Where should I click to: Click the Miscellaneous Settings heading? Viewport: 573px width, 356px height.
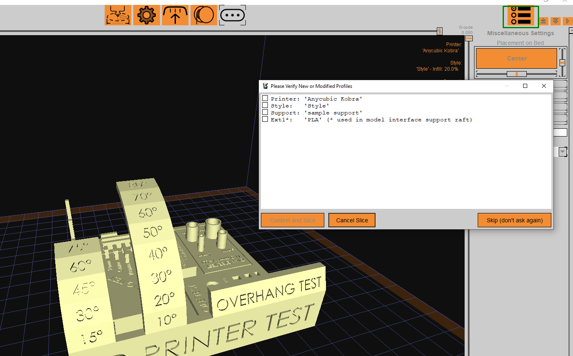click(520, 33)
